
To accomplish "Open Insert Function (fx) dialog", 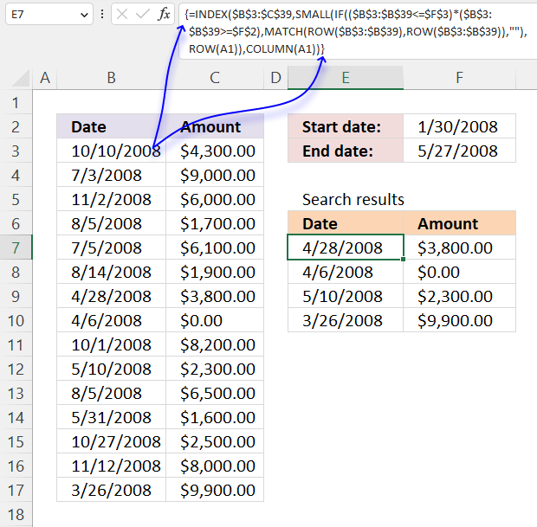I will click(165, 15).
